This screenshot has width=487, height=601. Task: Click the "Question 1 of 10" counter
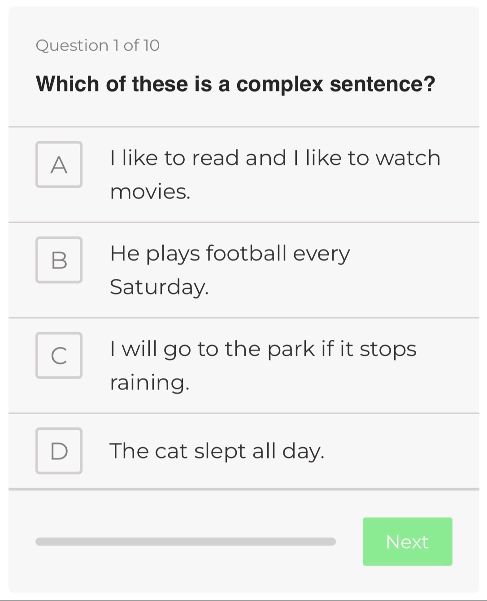[x=97, y=45]
